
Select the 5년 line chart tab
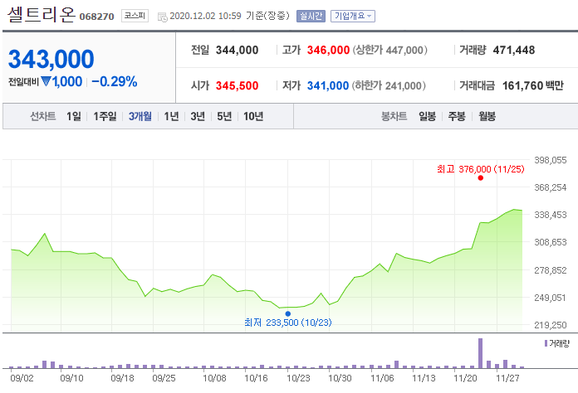pos(224,116)
